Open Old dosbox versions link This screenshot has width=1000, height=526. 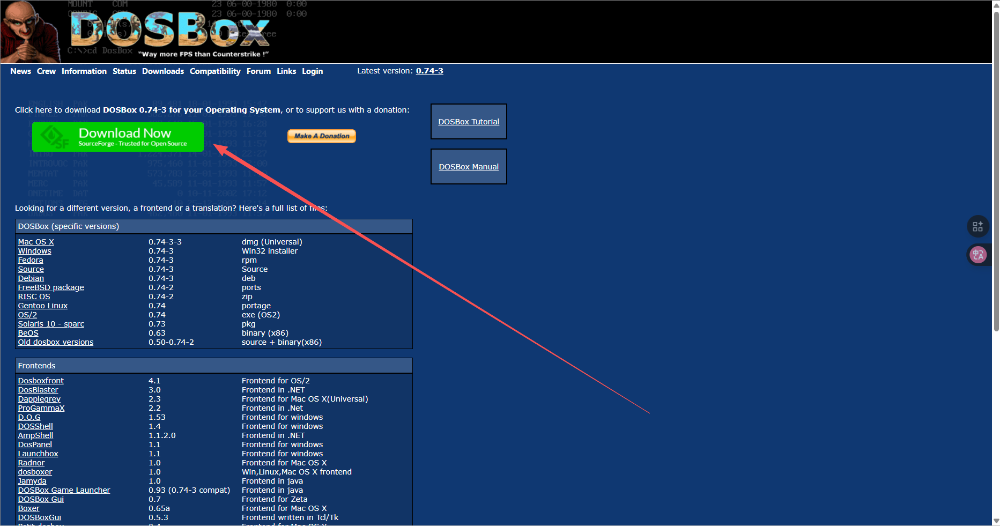56,342
